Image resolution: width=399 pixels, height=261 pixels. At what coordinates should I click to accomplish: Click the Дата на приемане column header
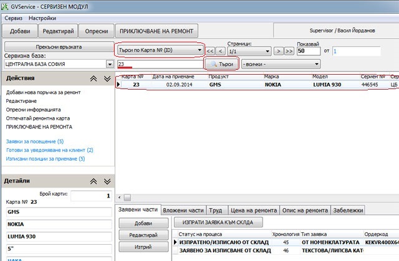[173, 77]
